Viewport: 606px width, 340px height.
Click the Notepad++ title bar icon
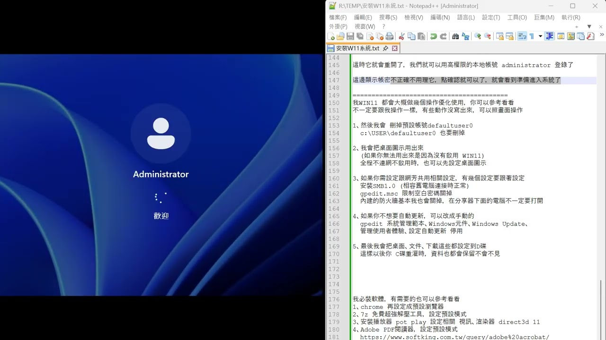pos(332,6)
